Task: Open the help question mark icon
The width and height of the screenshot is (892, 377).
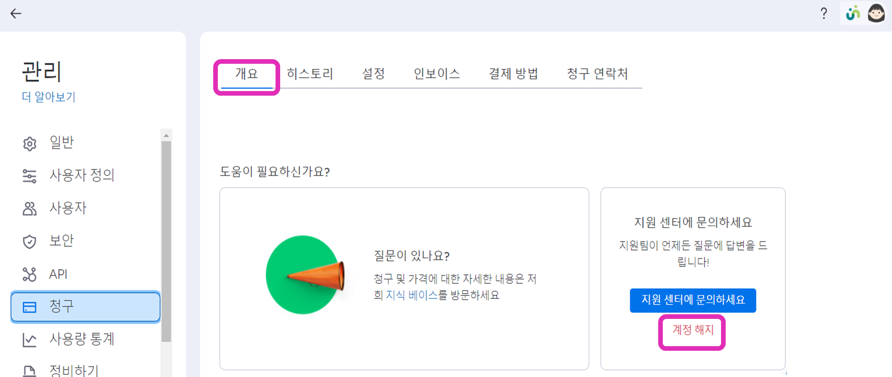Action: 824,13
